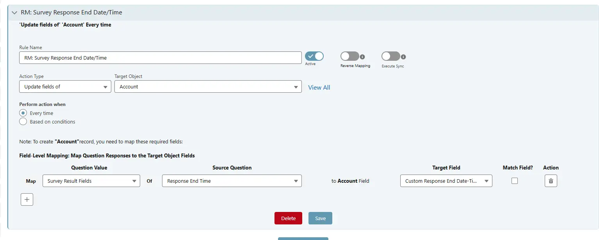Open the Target Field dropdown arrow
This screenshot has width=599, height=240.
pos(486,181)
